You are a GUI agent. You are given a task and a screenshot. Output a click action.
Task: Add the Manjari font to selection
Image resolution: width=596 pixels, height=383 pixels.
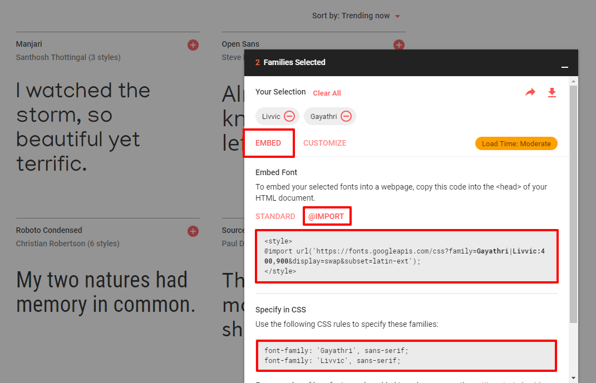(x=193, y=45)
